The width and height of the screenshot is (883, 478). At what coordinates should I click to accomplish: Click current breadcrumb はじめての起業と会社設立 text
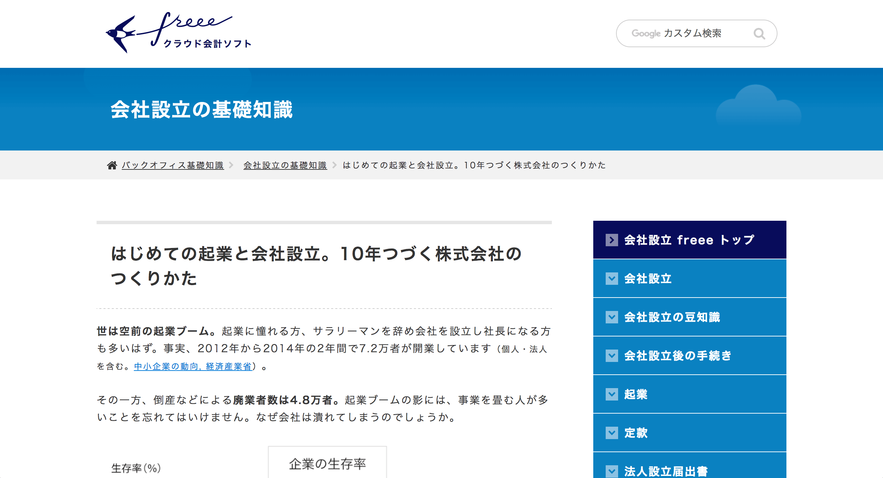point(474,165)
